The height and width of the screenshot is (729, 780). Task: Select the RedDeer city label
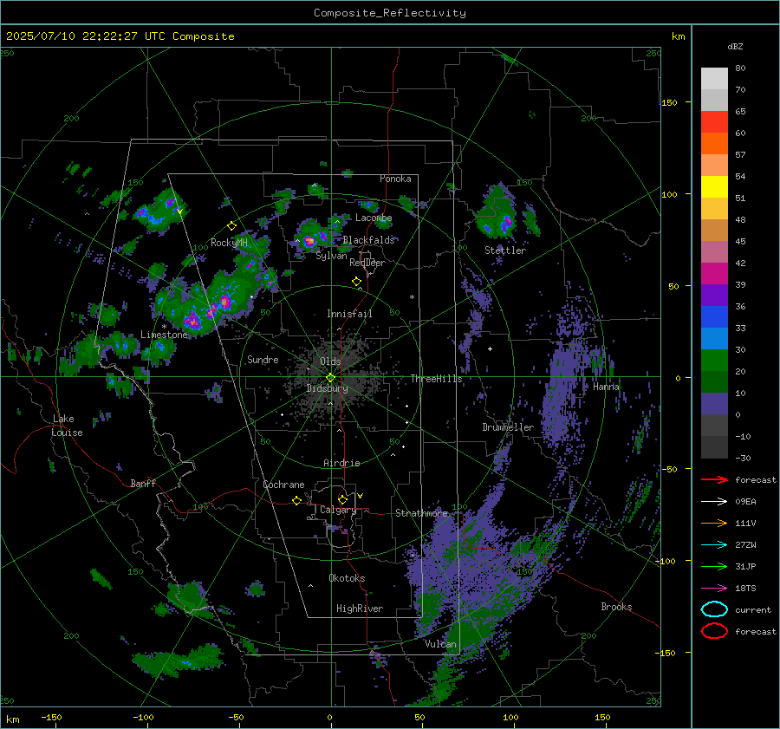[367, 263]
